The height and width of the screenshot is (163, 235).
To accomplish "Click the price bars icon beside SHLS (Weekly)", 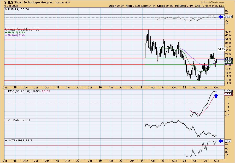I will (6, 29).
